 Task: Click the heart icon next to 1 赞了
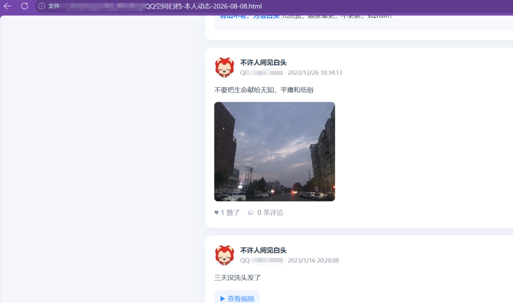(x=216, y=213)
